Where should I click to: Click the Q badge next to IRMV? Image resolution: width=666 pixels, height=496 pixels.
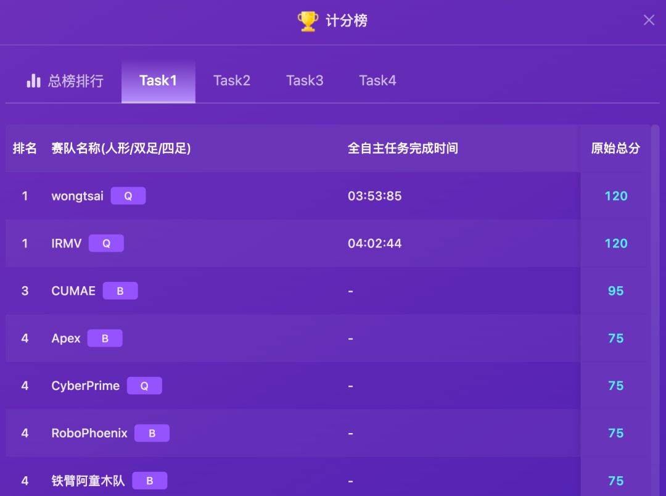click(106, 244)
